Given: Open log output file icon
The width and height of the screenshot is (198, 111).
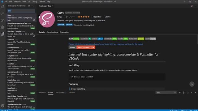Looking at the screenshot, I should (x=187, y=92).
